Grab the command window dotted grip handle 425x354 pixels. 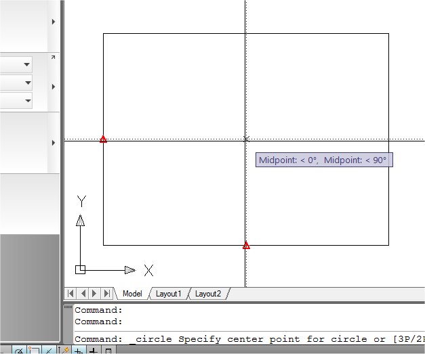tap(68, 307)
